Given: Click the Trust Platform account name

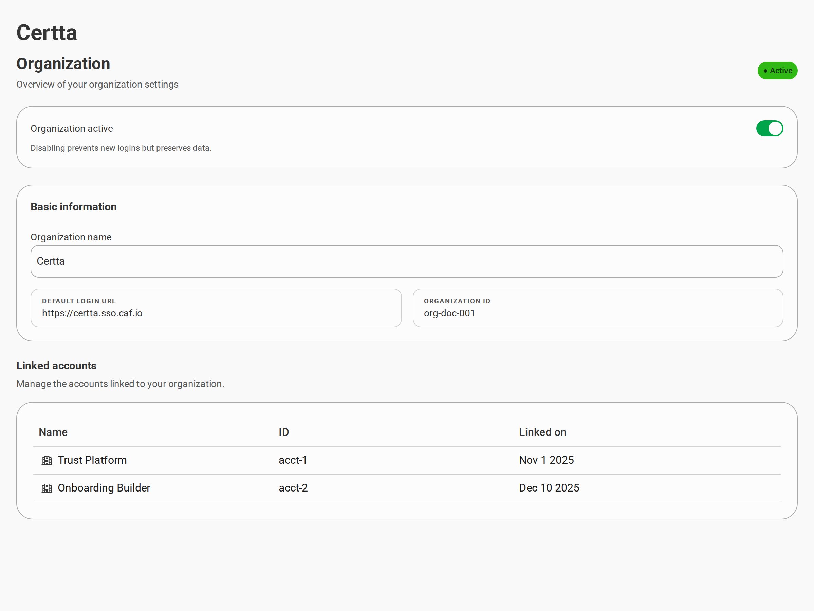Looking at the screenshot, I should (92, 460).
